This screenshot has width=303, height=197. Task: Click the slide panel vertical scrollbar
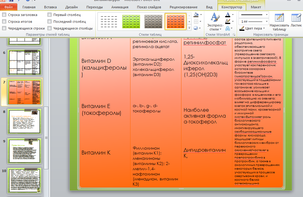pyautogui.click(x=46, y=138)
